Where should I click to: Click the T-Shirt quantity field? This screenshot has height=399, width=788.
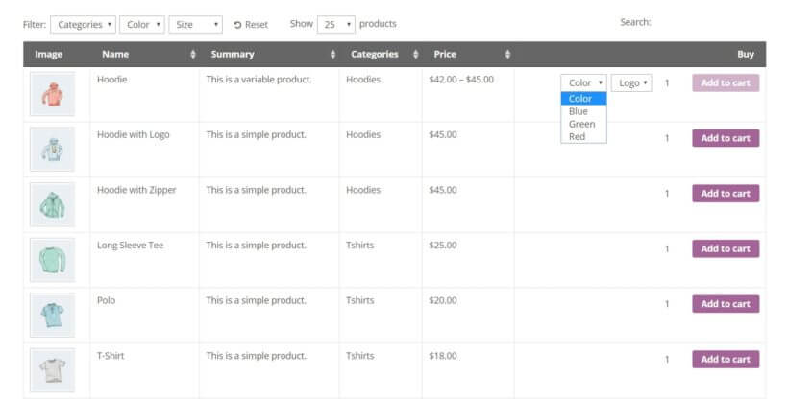click(667, 359)
